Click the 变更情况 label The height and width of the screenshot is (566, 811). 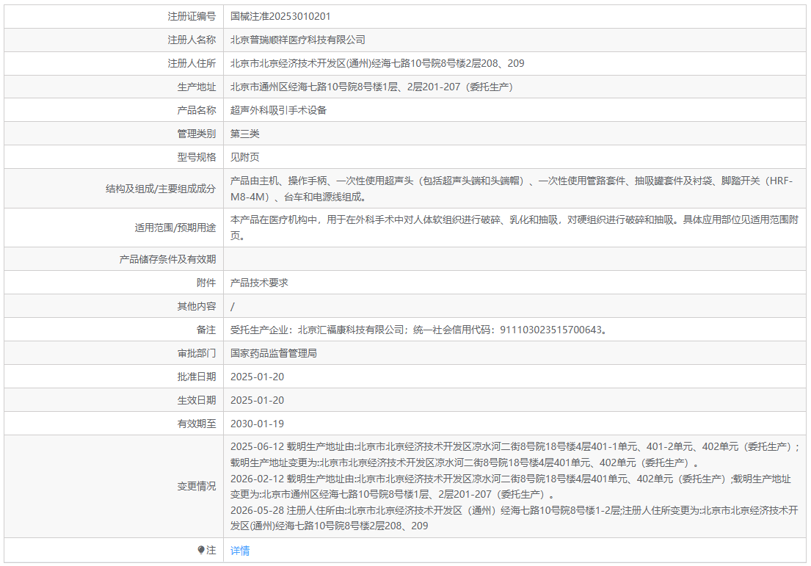coord(197,486)
